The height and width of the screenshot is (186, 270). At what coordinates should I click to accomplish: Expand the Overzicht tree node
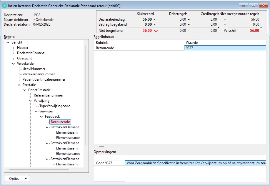(x=13, y=59)
